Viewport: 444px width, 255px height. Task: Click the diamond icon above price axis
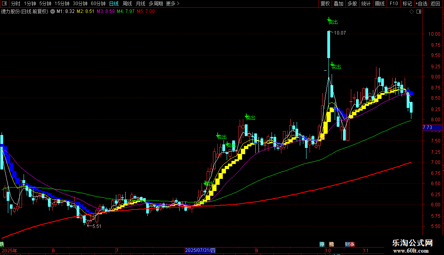pos(412,12)
